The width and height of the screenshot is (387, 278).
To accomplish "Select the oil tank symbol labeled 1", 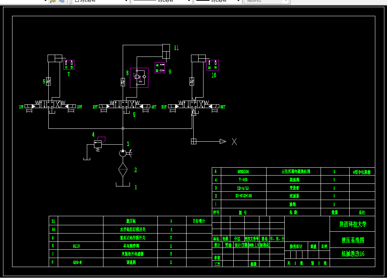I will [x=123, y=185].
